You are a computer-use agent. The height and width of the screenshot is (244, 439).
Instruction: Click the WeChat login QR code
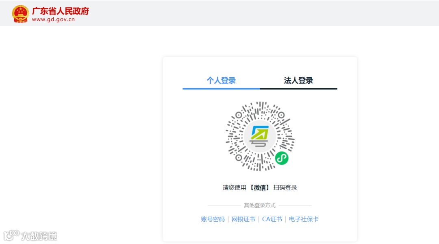[x=260, y=136]
